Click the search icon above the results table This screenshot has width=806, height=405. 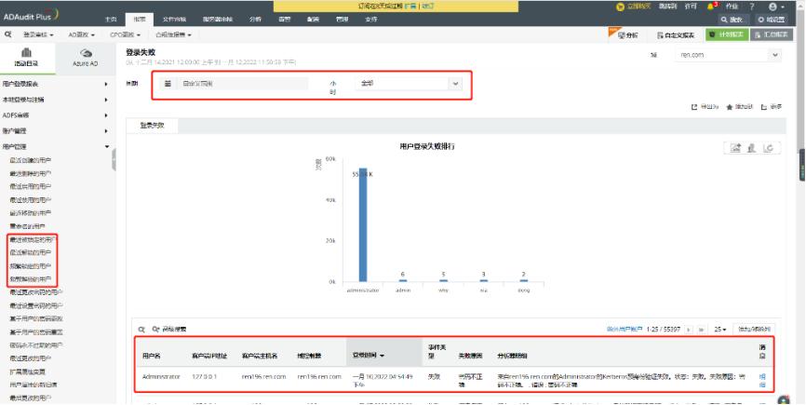(x=141, y=329)
